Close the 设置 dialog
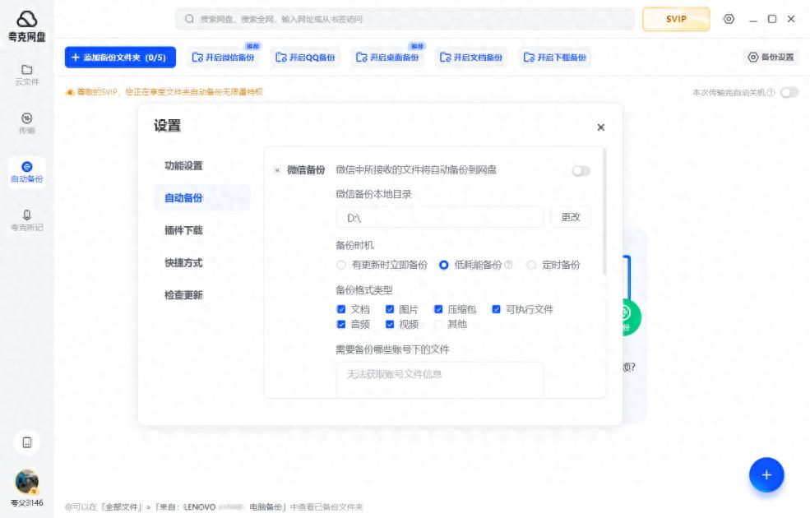 pyautogui.click(x=600, y=127)
